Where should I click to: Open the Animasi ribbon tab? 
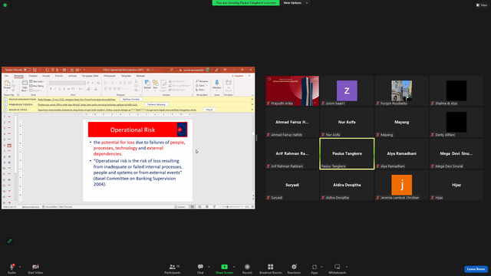(72, 76)
